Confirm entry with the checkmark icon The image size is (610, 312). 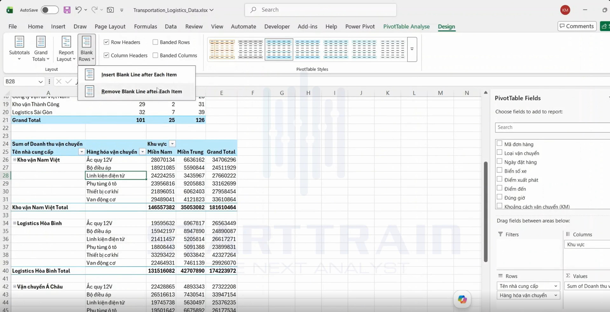tap(68, 81)
